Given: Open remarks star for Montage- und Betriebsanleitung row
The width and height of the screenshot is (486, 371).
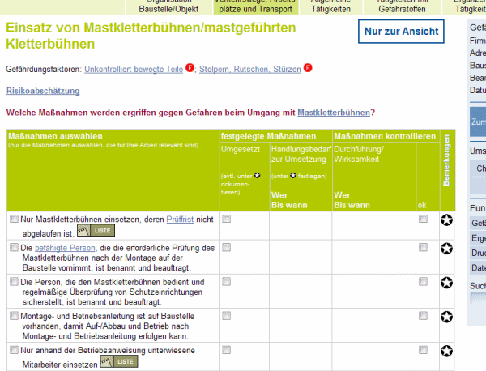Looking at the screenshot, I should point(446,317).
